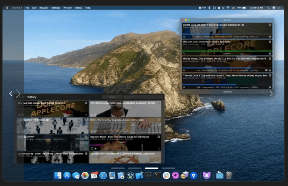The width and height of the screenshot is (288, 186).
Task: Open the File menu
Action: click(27, 8)
